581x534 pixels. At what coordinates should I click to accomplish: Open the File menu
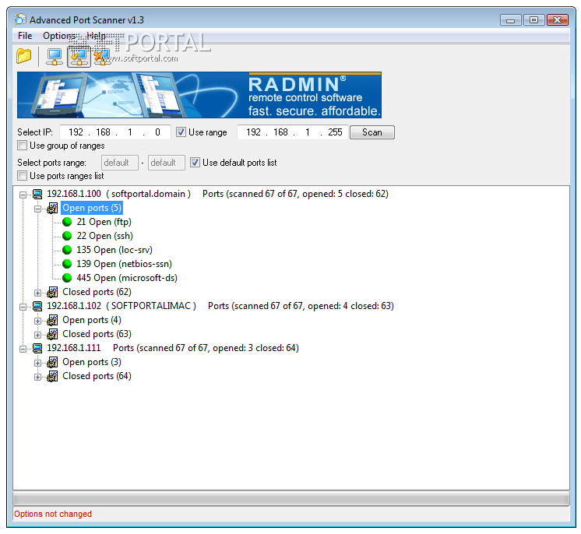tap(25, 36)
